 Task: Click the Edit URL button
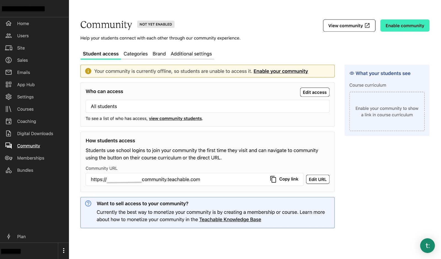click(318, 179)
